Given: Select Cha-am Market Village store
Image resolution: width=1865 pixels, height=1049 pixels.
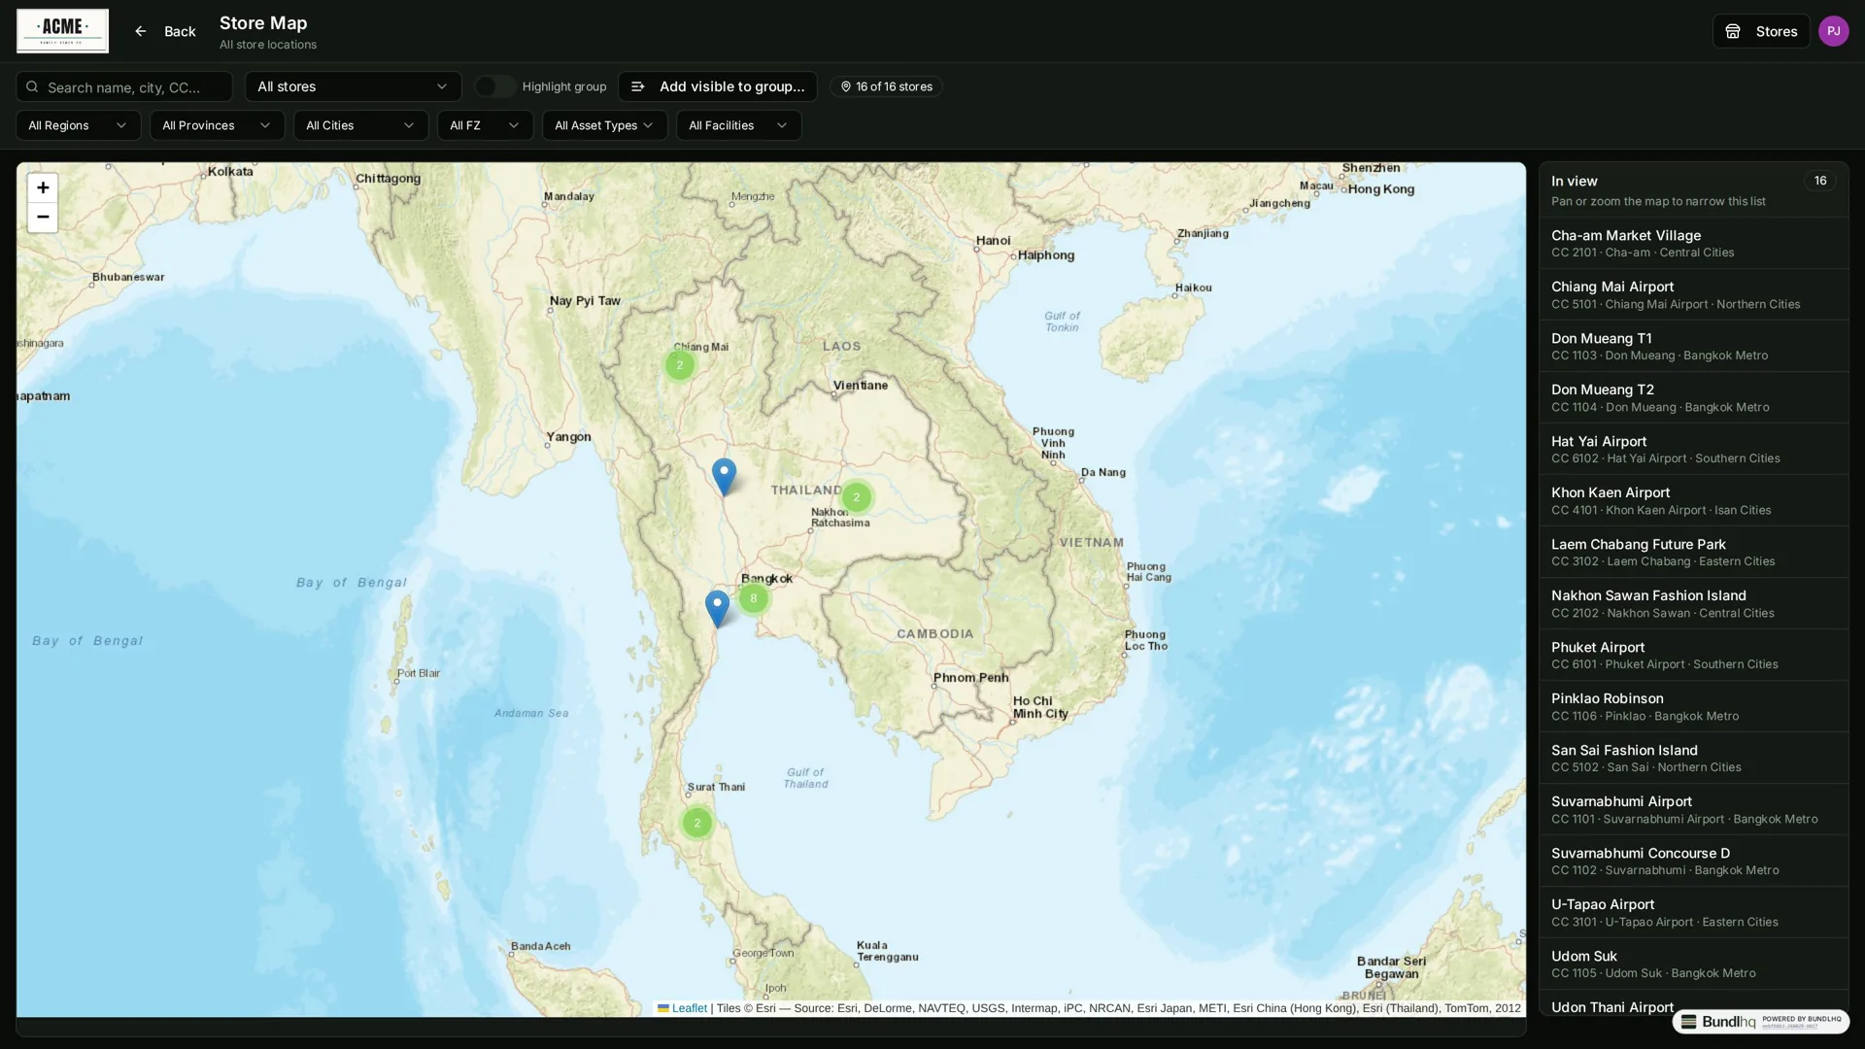Looking at the screenshot, I should coord(1693,243).
